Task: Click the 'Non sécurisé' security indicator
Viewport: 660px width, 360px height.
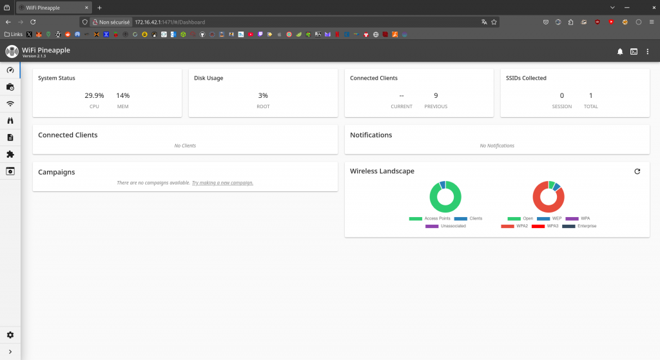Action: tap(111, 23)
